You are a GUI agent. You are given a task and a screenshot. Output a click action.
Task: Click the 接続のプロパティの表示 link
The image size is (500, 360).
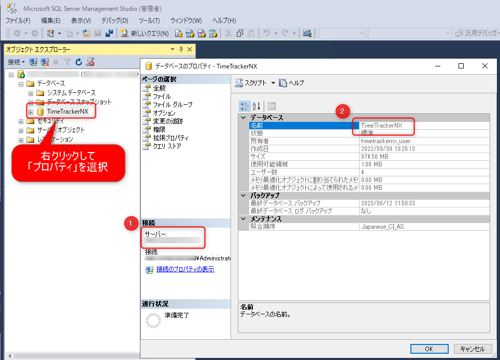point(185,269)
